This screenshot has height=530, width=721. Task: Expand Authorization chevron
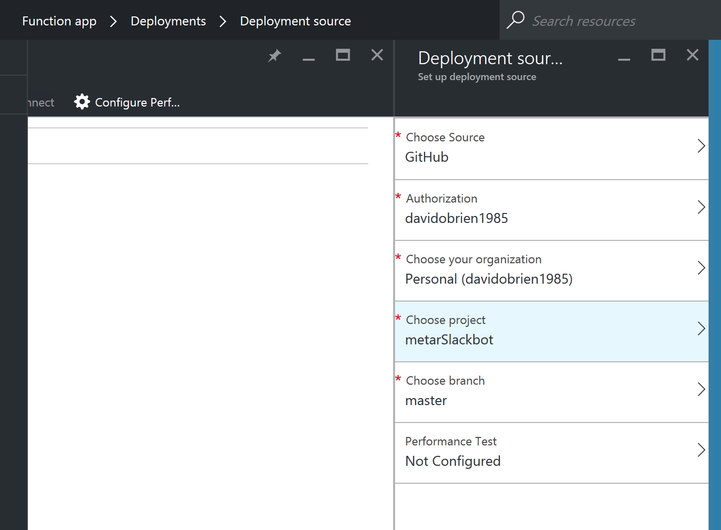click(x=701, y=207)
